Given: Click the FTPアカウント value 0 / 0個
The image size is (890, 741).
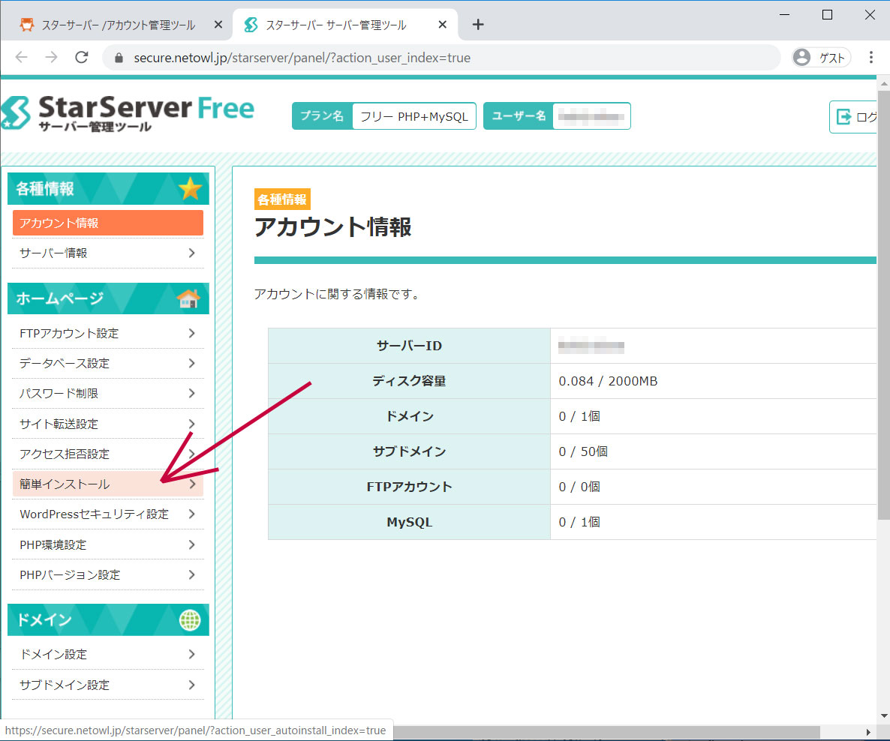Looking at the screenshot, I should pyautogui.click(x=579, y=486).
